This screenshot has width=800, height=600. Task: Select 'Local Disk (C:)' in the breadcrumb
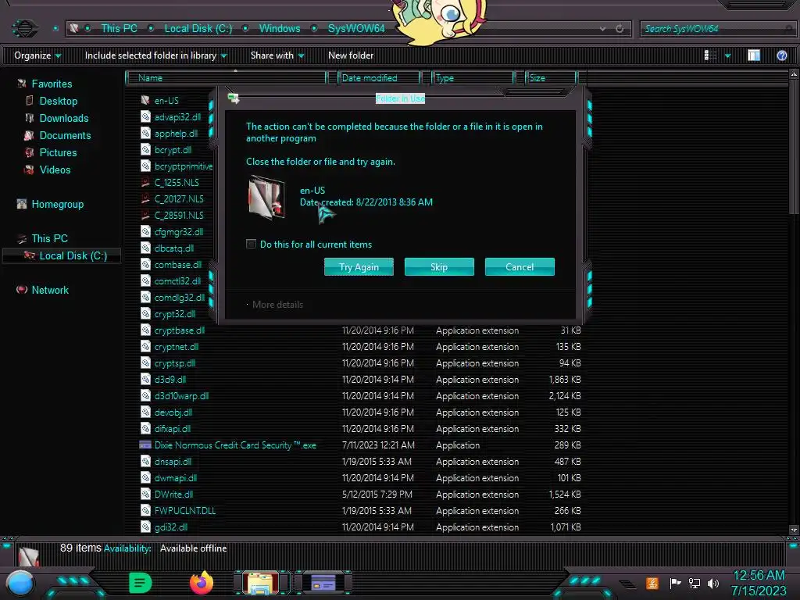(x=198, y=29)
